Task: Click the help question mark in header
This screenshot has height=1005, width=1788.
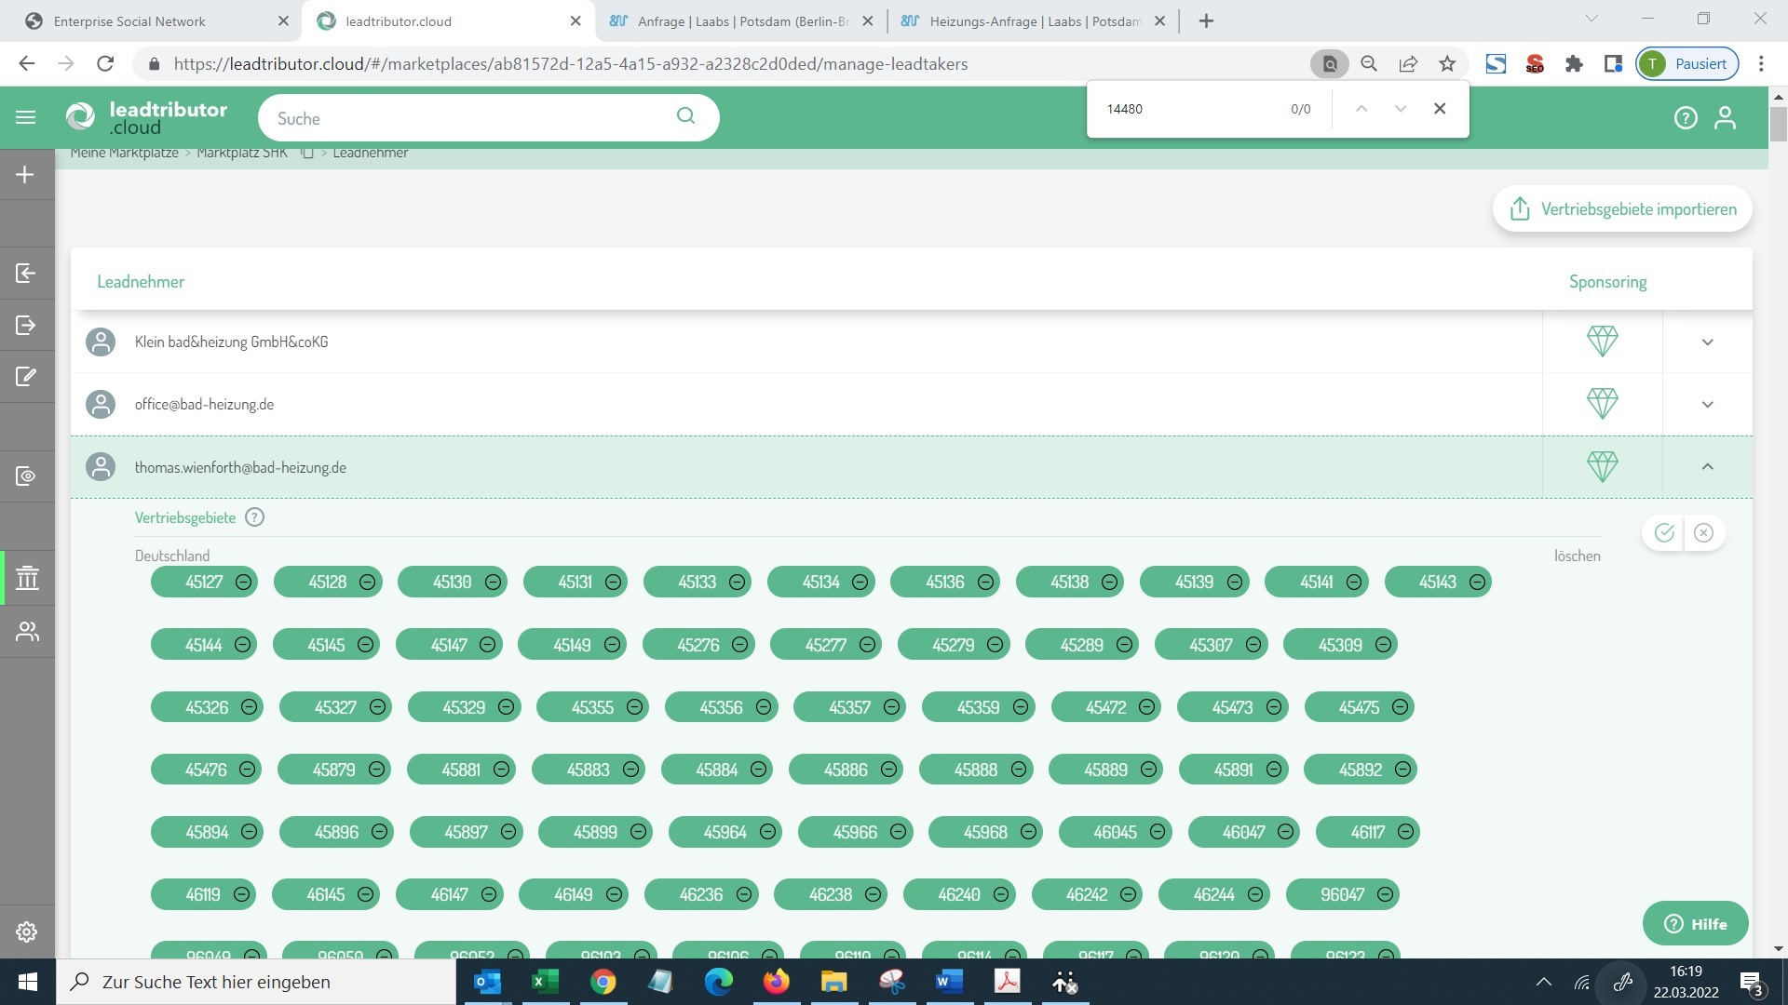Action: tap(1685, 117)
